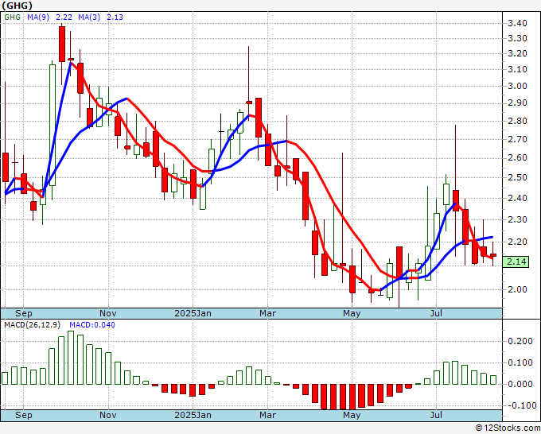
Task: Click Sep on the price chart date axis
Action: 23,313
